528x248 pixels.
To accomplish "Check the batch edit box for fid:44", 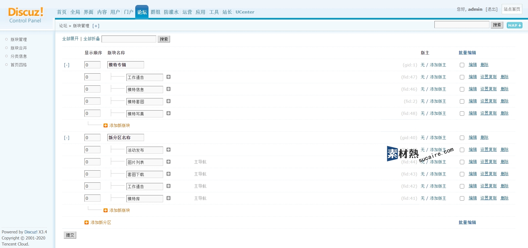I will tap(462, 162).
